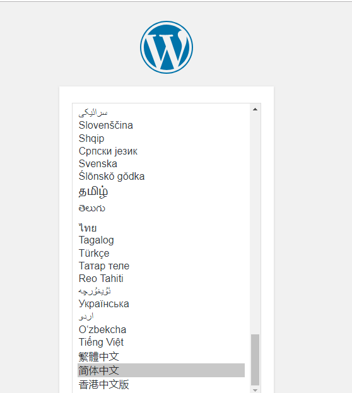
Task: Select Slovenščina in the language list
Action: (161, 126)
